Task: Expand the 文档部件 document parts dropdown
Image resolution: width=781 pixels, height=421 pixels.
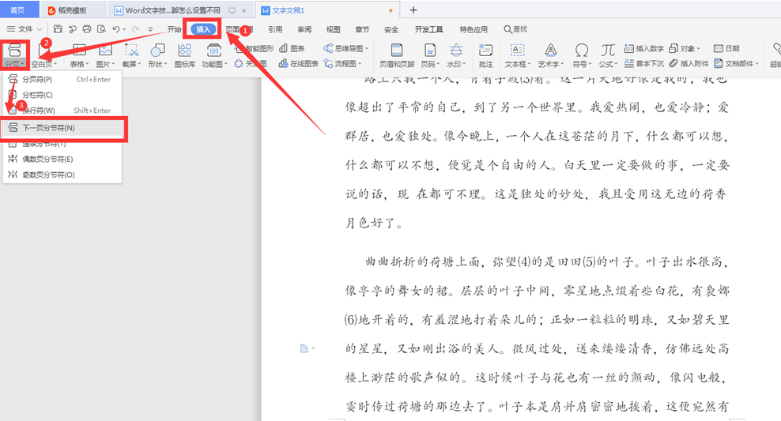Action: tap(756, 64)
